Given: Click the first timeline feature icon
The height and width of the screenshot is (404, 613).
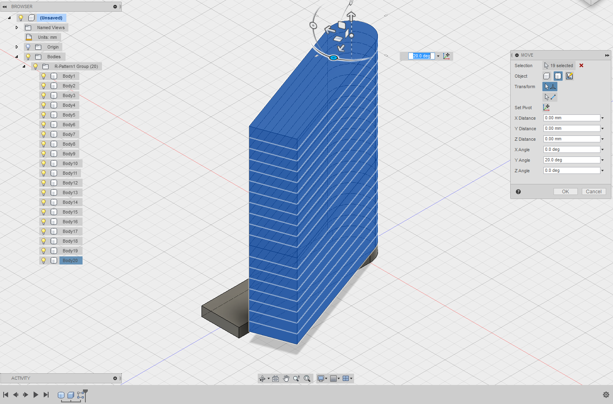Looking at the screenshot, I should (61, 395).
